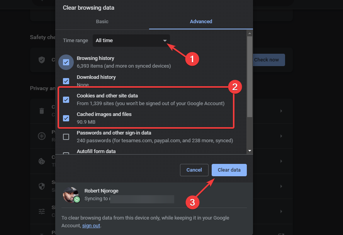
Task: Switch to the Basic tab
Action: (102, 22)
